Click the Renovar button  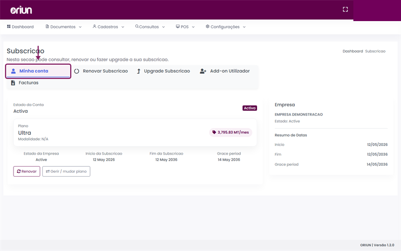27,171
